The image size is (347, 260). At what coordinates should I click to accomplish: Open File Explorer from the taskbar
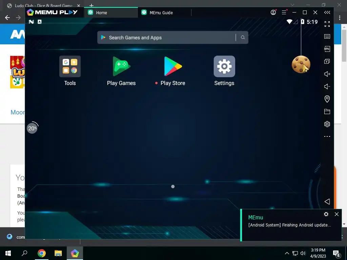coord(58,253)
